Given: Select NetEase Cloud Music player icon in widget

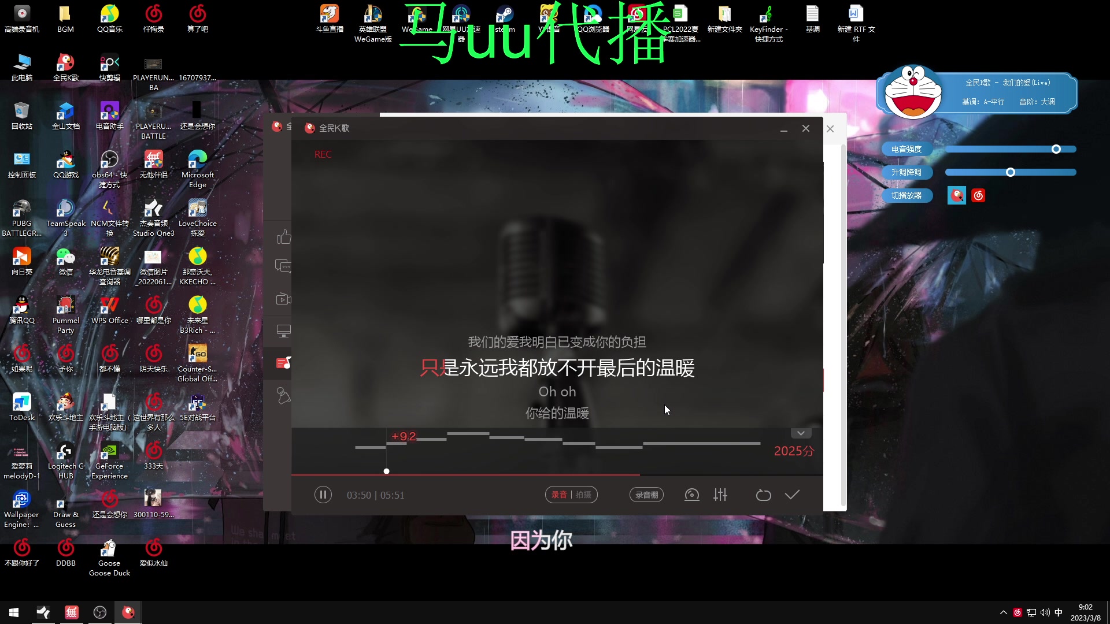Looking at the screenshot, I should pyautogui.click(x=978, y=195).
